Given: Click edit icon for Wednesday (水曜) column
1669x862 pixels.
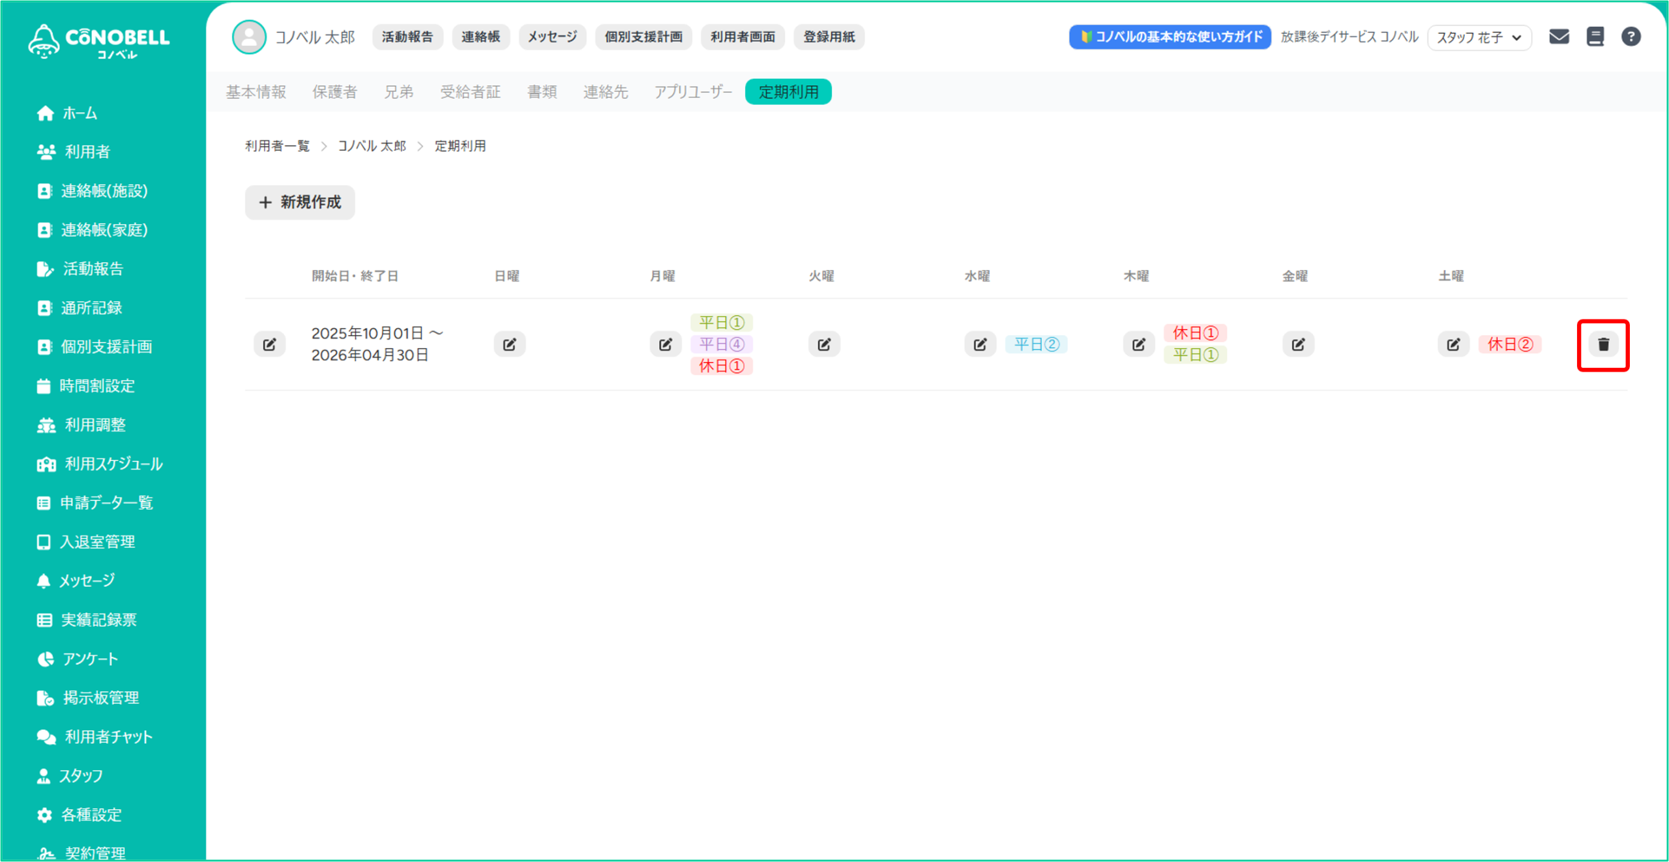Looking at the screenshot, I should pyautogui.click(x=980, y=344).
